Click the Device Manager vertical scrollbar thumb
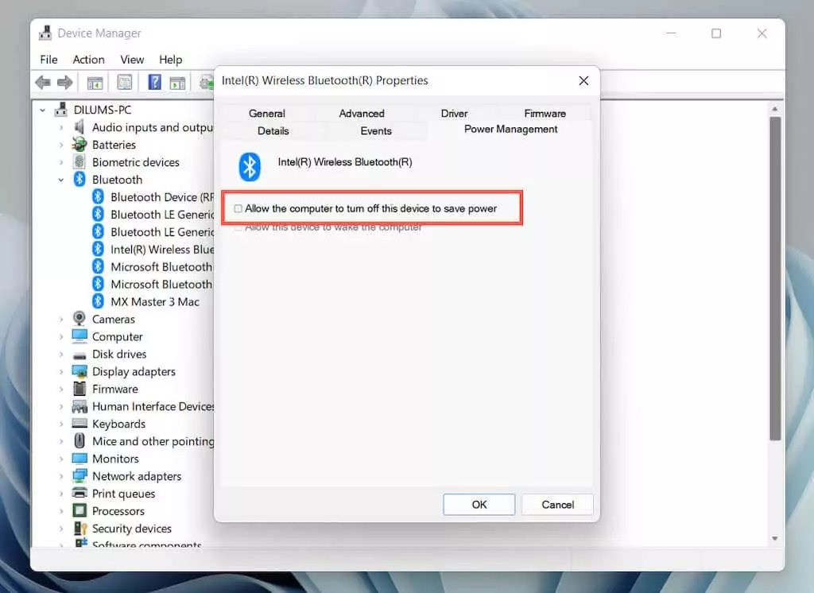This screenshot has width=814, height=593. pos(774,278)
